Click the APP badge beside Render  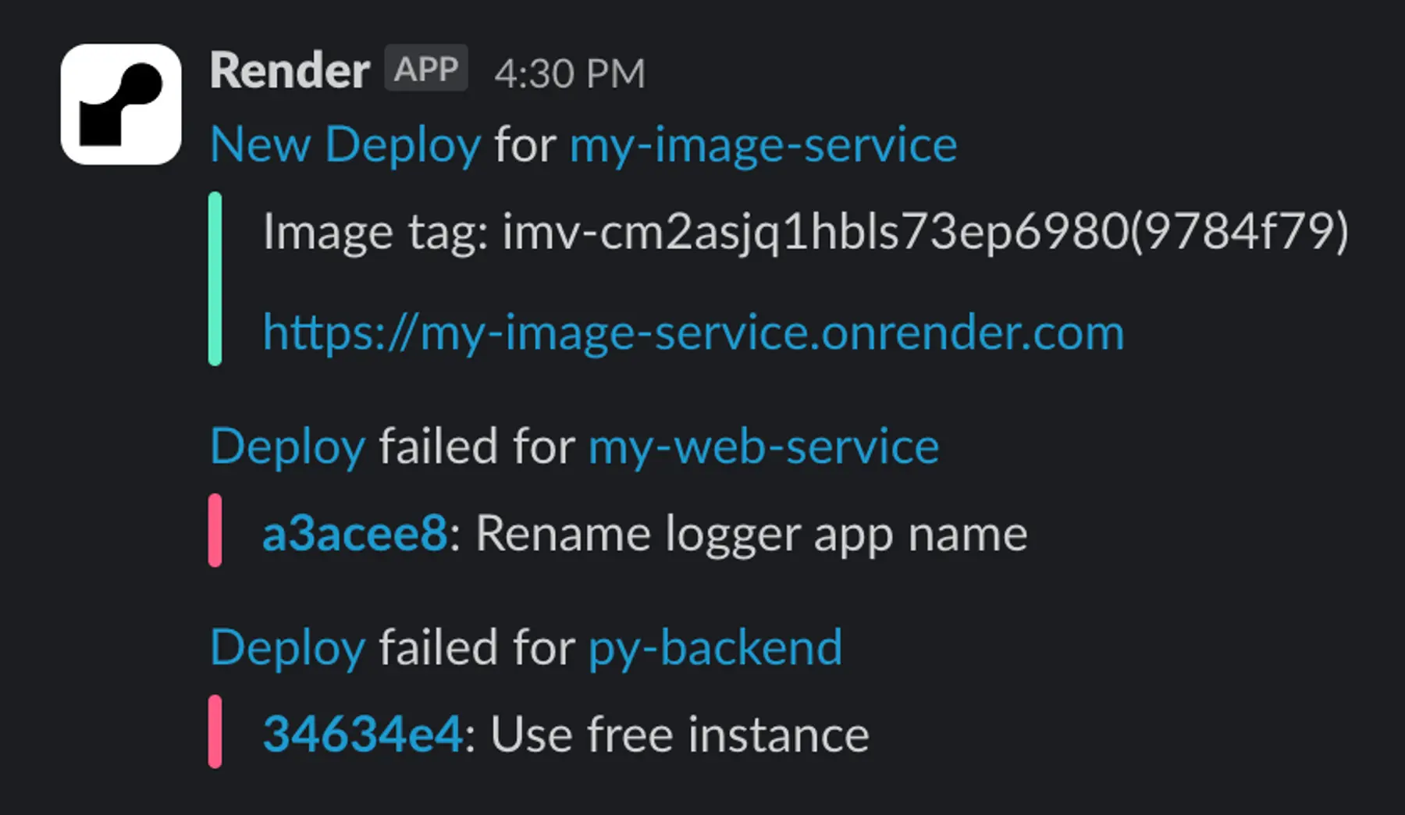(426, 69)
